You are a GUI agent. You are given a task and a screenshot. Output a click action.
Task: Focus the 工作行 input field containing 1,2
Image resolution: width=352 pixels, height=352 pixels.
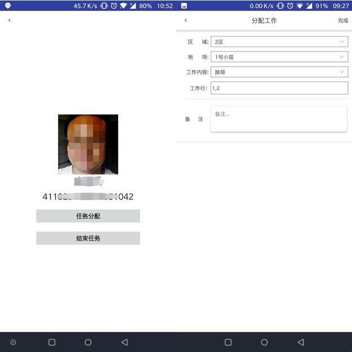click(279, 88)
